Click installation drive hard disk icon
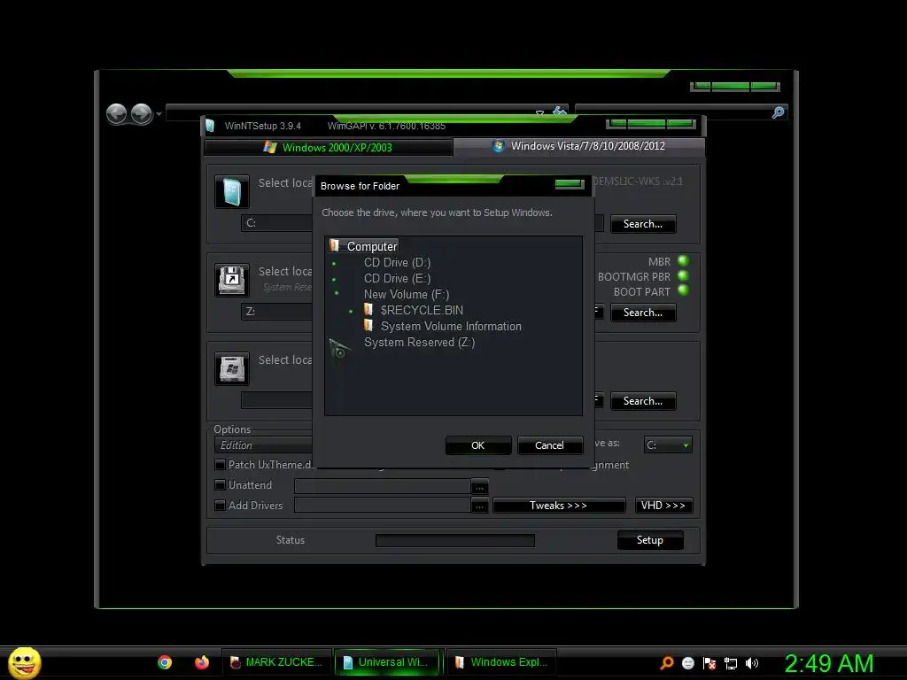 [232, 368]
